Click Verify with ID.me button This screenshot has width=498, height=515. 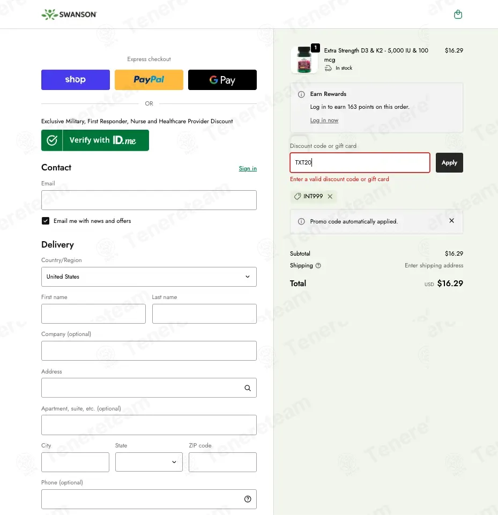coord(95,140)
